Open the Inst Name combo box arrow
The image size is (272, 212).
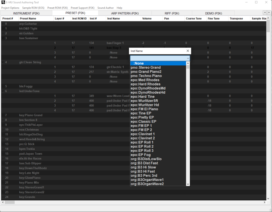click(x=188, y=58)
